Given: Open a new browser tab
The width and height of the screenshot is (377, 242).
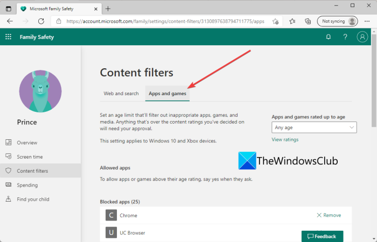Looking at the screenshot, I should coord(108,9).
